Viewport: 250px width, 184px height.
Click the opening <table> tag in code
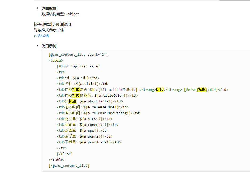click(56, 61)
